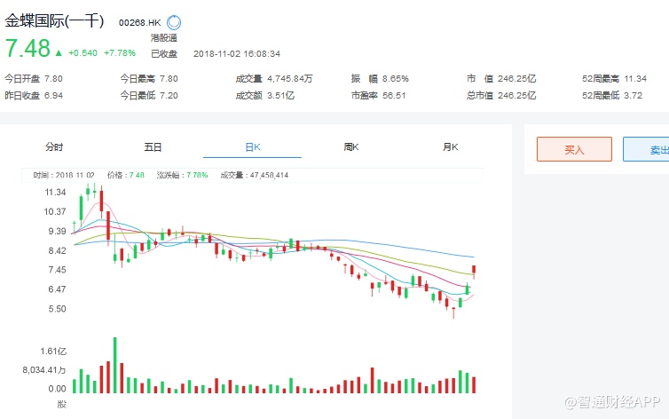Click the tallest volume bar in the chart
This screenshot has height=419, width=669.
click(x=114, y=365)
